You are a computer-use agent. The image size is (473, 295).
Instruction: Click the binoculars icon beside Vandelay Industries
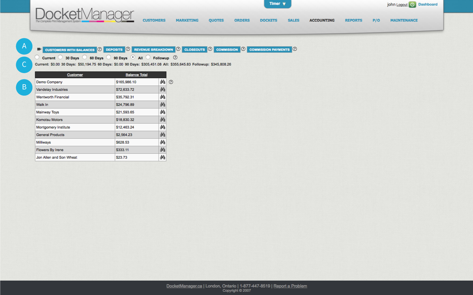click(x=162, y=89)
